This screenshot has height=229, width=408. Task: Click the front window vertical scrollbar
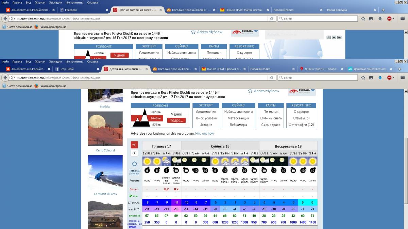click(405, 159)
